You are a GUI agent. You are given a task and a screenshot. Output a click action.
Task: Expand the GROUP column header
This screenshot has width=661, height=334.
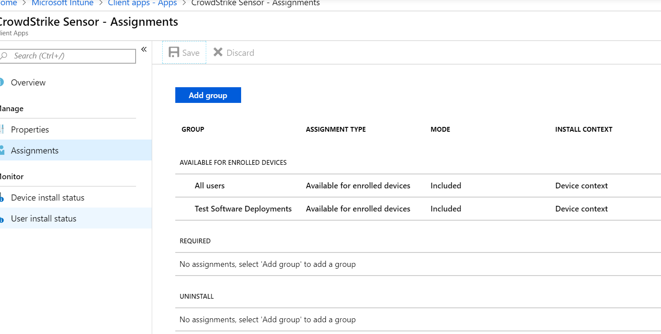pyautogui.click(x=193, y=129)
